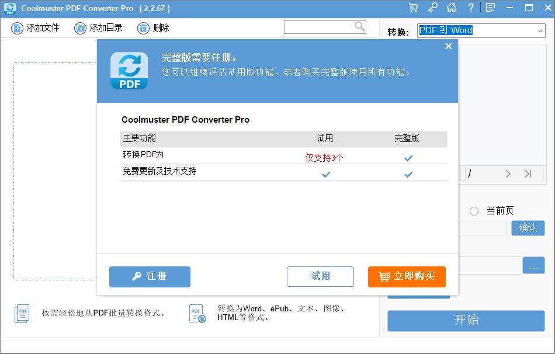The height and width of the screenshot is (354, 555).
Task: Open the feedback list icon in title bar
Action: (490, 8)
